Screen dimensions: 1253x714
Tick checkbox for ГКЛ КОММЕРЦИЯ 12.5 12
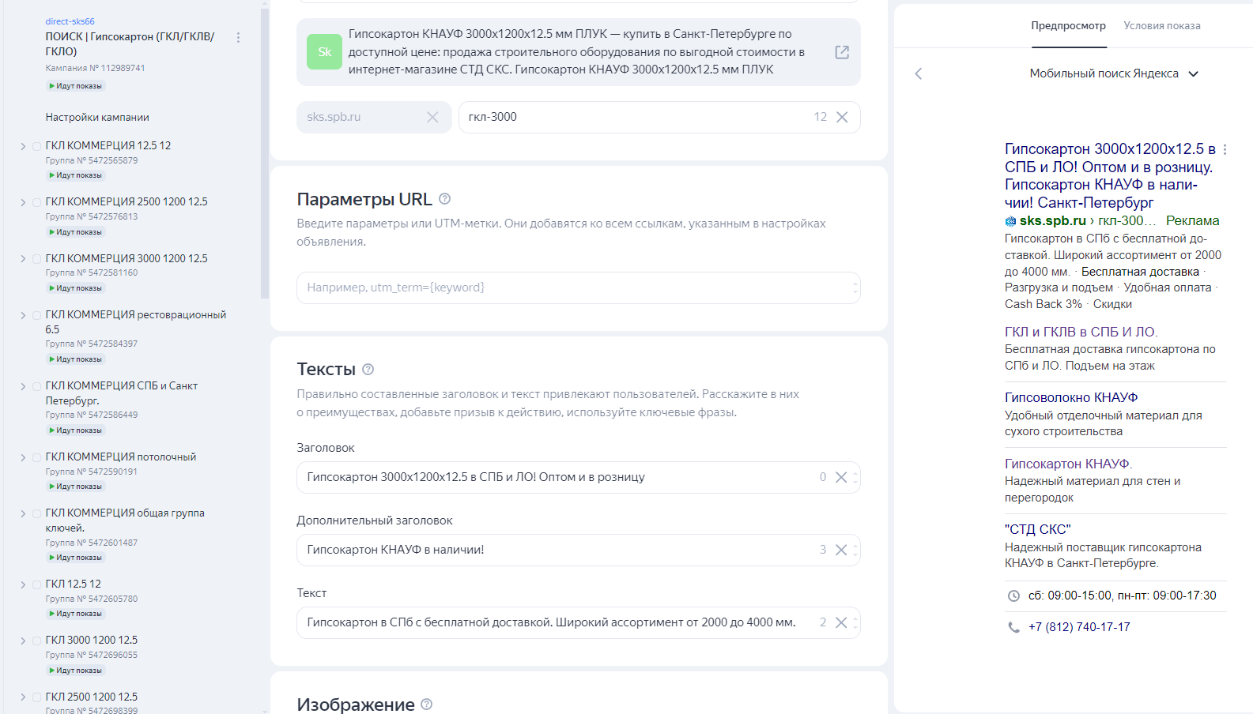(36, 146)
